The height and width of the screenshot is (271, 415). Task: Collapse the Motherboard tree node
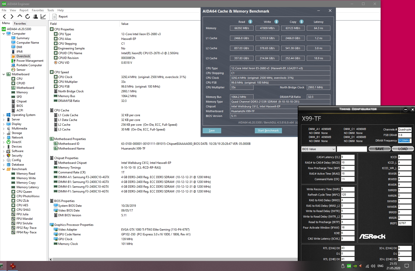[4, 74]
